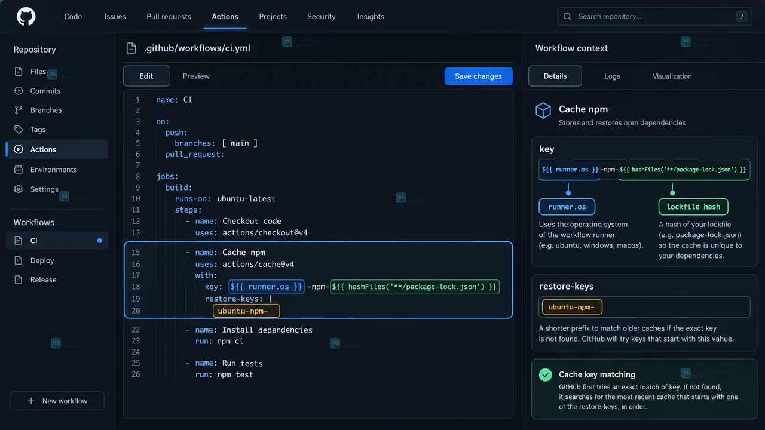This screenshot has height=430, width=765.
Task: Click the magnifier icon in search box
Action: coord(568,17)
